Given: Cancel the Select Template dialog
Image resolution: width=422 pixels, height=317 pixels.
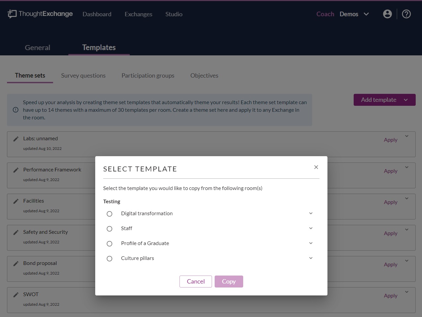Looking at the screenshot, I should pos(196,282).
